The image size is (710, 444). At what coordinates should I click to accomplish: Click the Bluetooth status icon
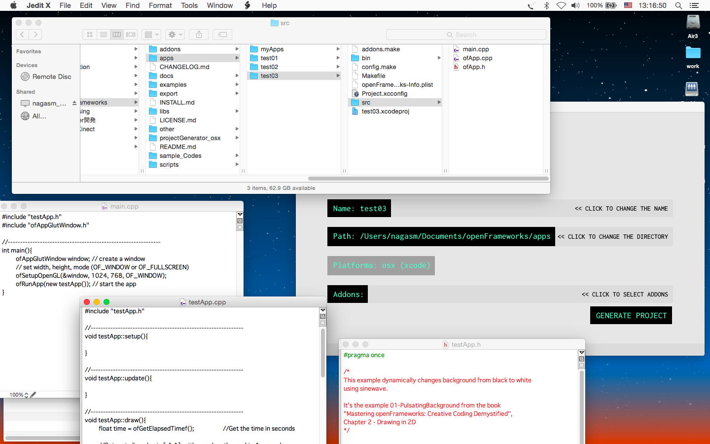click(x=546, y=5)
